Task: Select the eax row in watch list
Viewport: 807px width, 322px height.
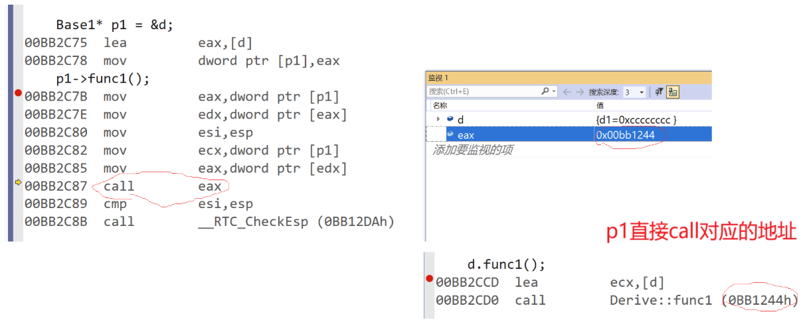Action: pyautogui.click(x=569, y=134)
